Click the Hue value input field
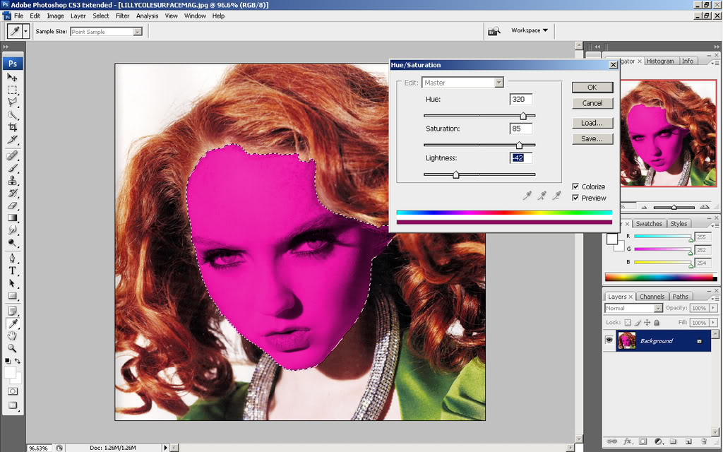The width and height of the screenshot is (723, 452). [520, 100]
